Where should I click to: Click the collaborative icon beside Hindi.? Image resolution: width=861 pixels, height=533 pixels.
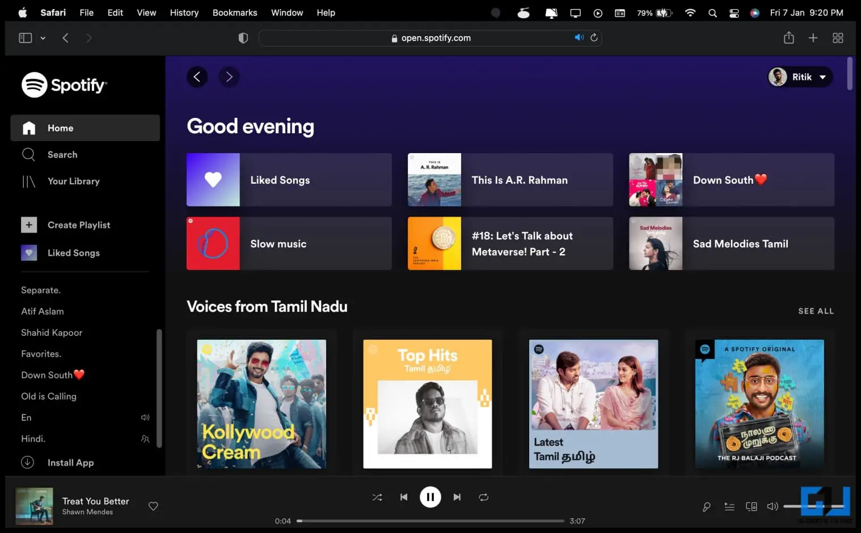(x=145, y=439)
